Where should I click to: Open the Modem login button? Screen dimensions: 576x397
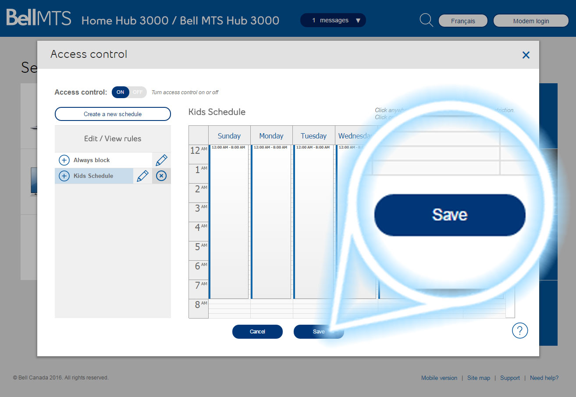(531, 21)
